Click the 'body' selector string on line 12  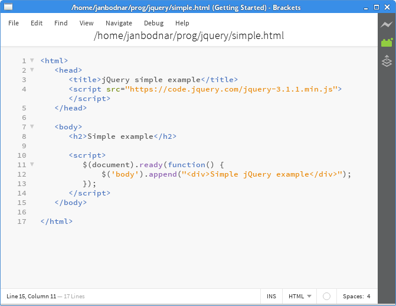click(x=125, y=174)
